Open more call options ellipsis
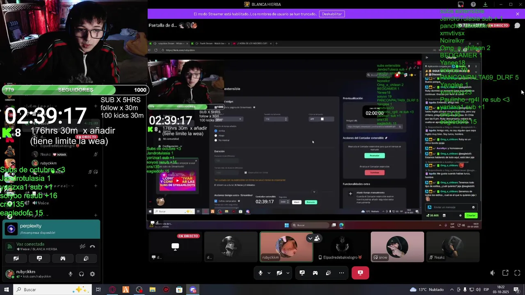525x295 pixels. pyautogui.click(x=341, y=273)
